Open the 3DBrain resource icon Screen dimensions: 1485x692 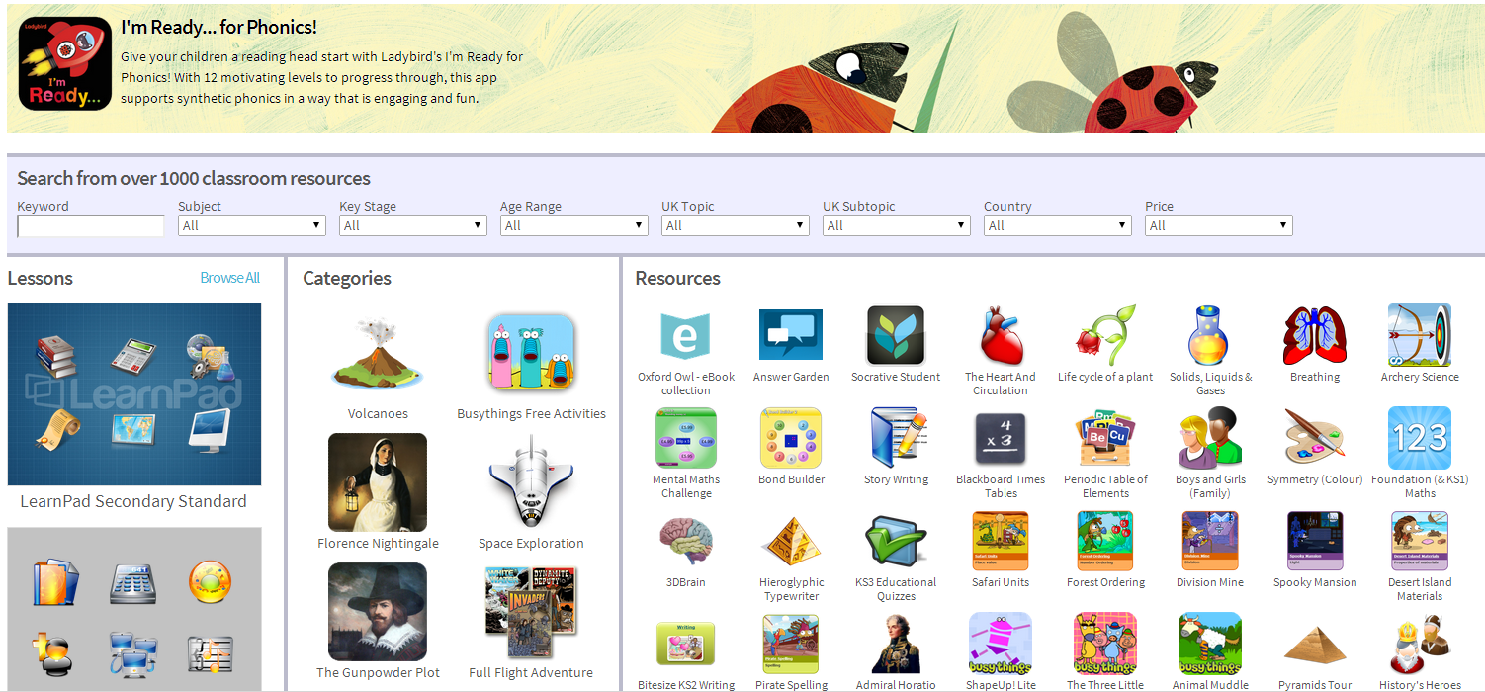point(685,541)
